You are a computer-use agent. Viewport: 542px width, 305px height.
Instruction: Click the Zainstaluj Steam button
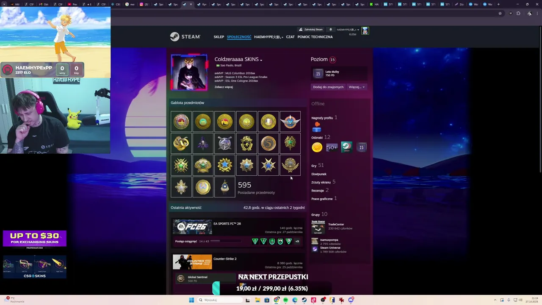(x=311, y=30)
